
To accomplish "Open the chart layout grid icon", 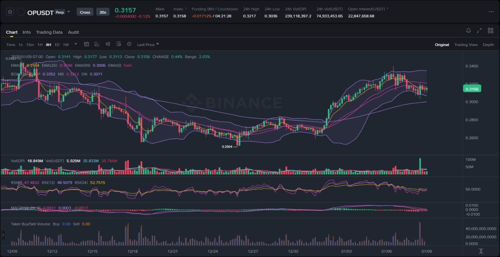I will 490,30.
